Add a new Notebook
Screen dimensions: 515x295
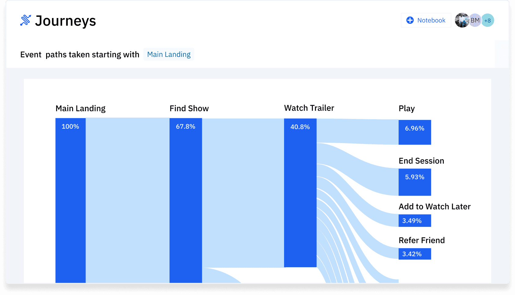point(426,20)
